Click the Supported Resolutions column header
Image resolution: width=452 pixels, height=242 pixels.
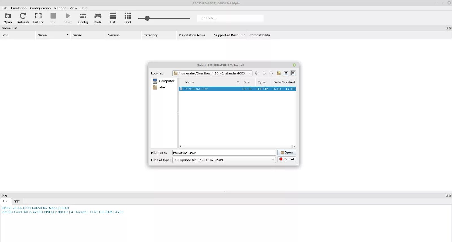pos(229,35)
